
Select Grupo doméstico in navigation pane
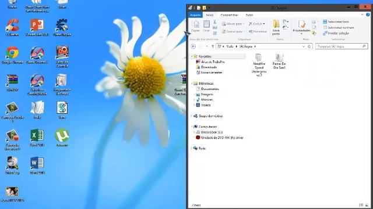(210, 116)
